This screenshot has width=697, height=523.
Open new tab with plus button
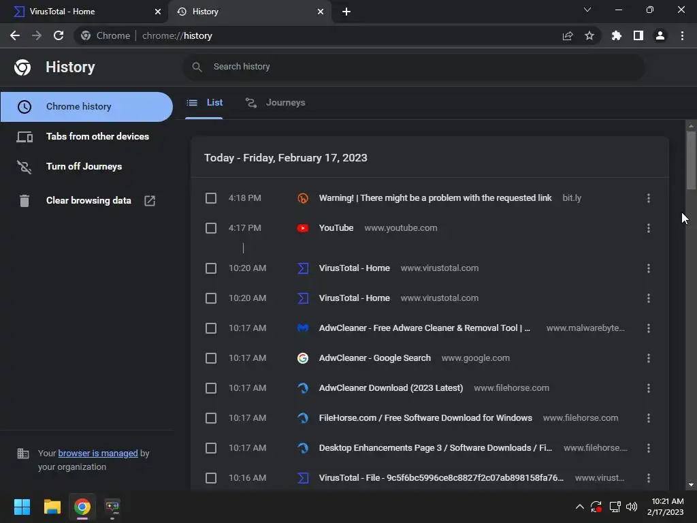point(346,12)
